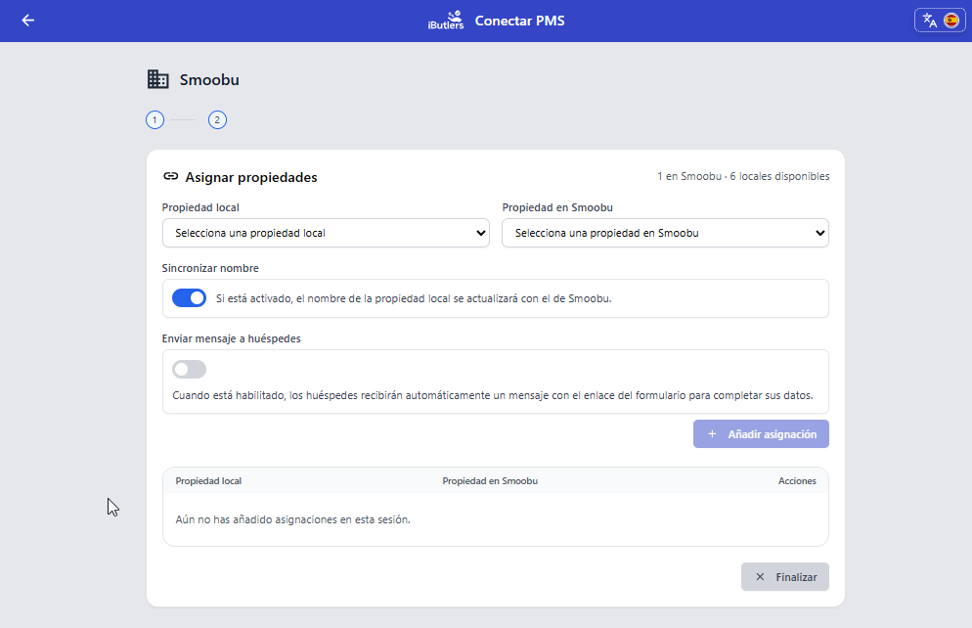Enable the Enviar mensaje a huéspedes toggle
972x628 pixels.
[189, 369]
